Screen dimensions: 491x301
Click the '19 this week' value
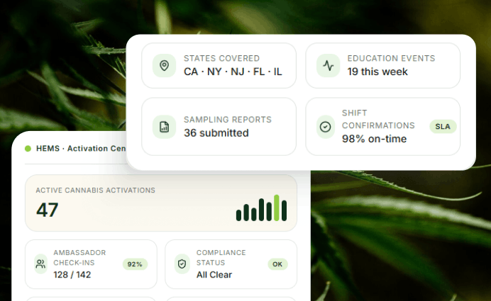point(377,72)
